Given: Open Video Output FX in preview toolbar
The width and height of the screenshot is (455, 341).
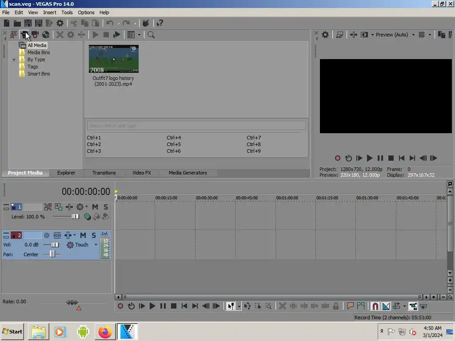Looking at the screenshot, I should click(353, 35).
